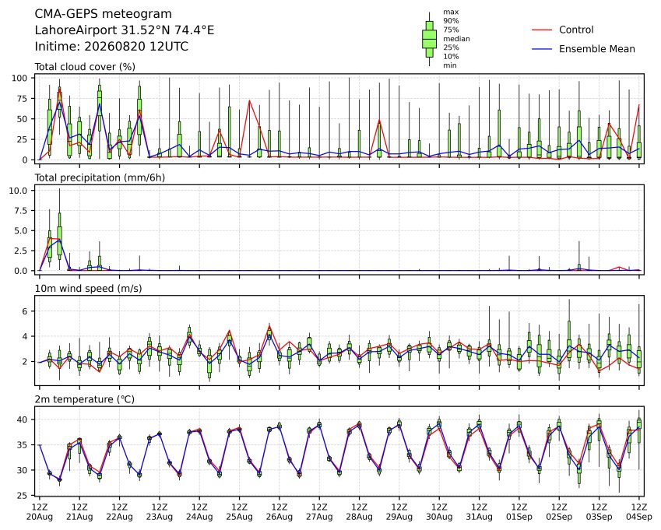Click the '12Z 27Aug' x-axis label
This screenshot has width=661, height=530.
coord(319,512)
